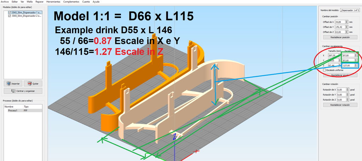Adjust the Rotación de Y stepper arrows

(348, 95)
